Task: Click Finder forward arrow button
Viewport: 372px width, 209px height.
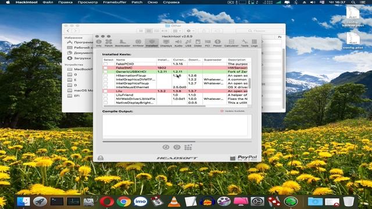Action: (75, 31)
